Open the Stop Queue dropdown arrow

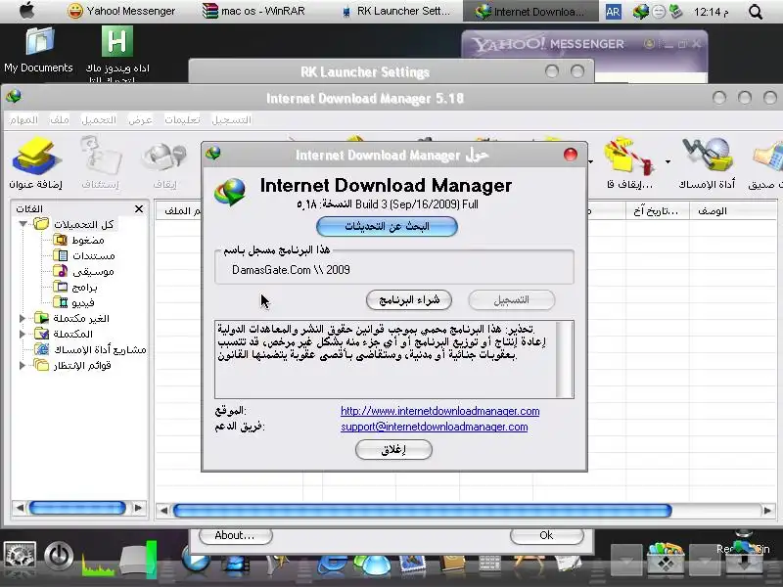tap(668, 161)
